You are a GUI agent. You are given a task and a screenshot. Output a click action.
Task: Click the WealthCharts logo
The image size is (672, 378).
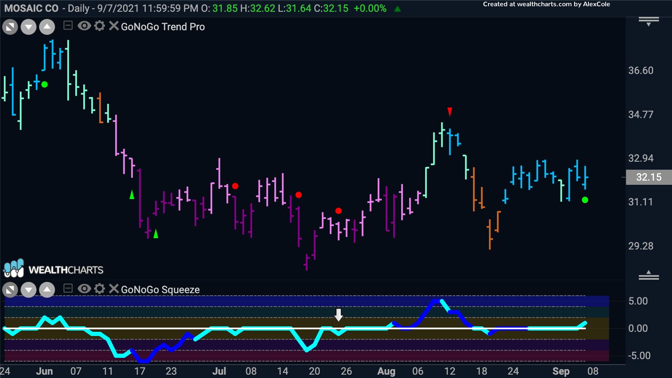tap(53, 269)
